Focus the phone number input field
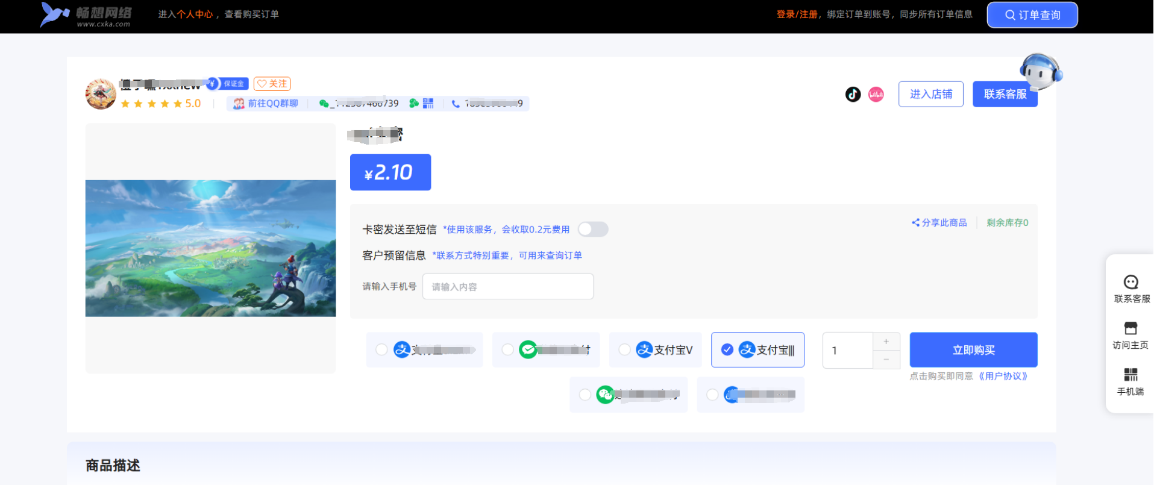This screenshot has height=485, width=1154. pyautogui.click(x=507, y=287)
